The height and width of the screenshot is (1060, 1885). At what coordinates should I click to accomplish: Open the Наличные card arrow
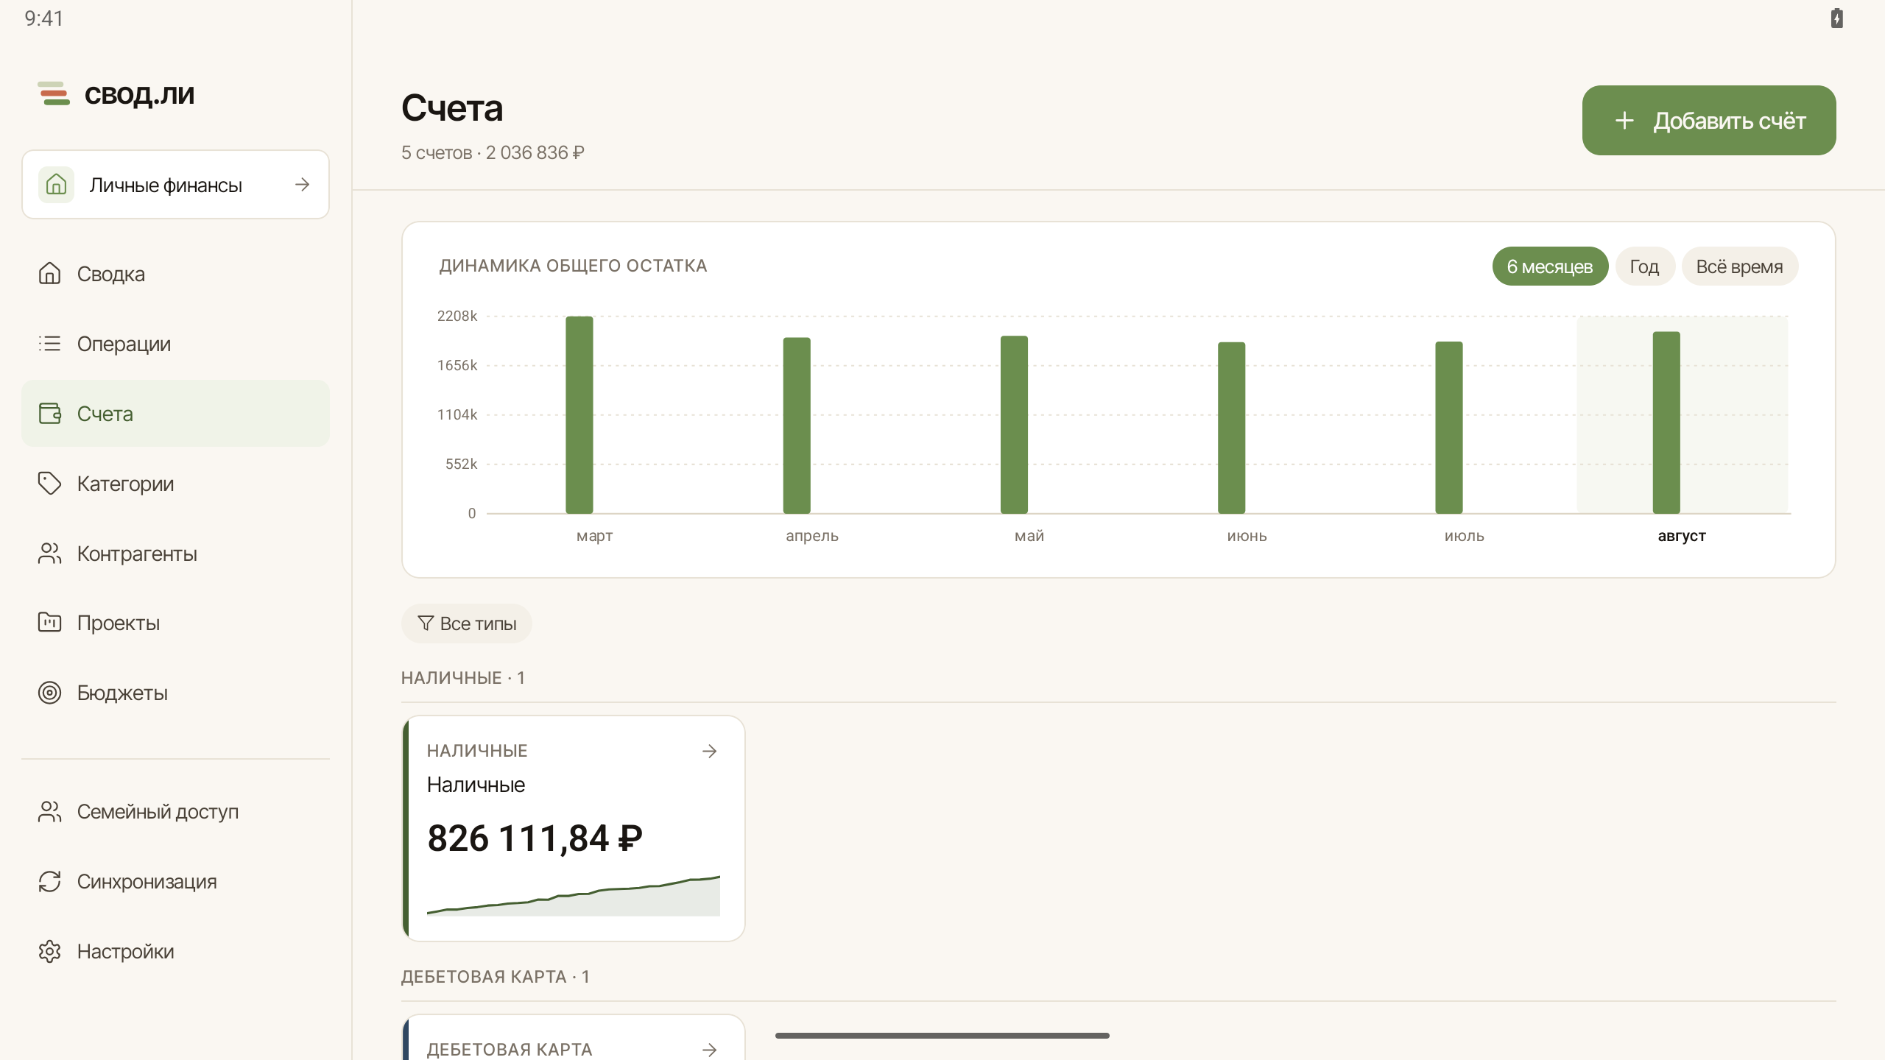[709, 751]
